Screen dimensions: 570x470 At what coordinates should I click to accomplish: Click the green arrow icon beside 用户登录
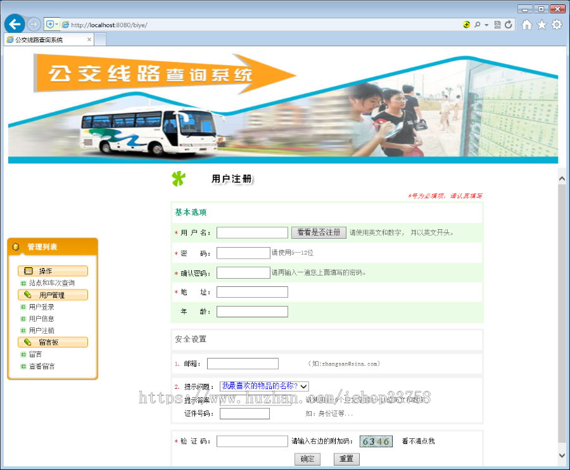(x=23, y=307)
